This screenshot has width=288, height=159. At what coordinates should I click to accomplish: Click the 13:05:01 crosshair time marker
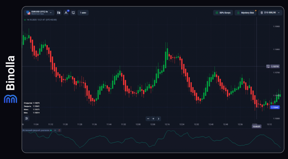pos(256,126)
